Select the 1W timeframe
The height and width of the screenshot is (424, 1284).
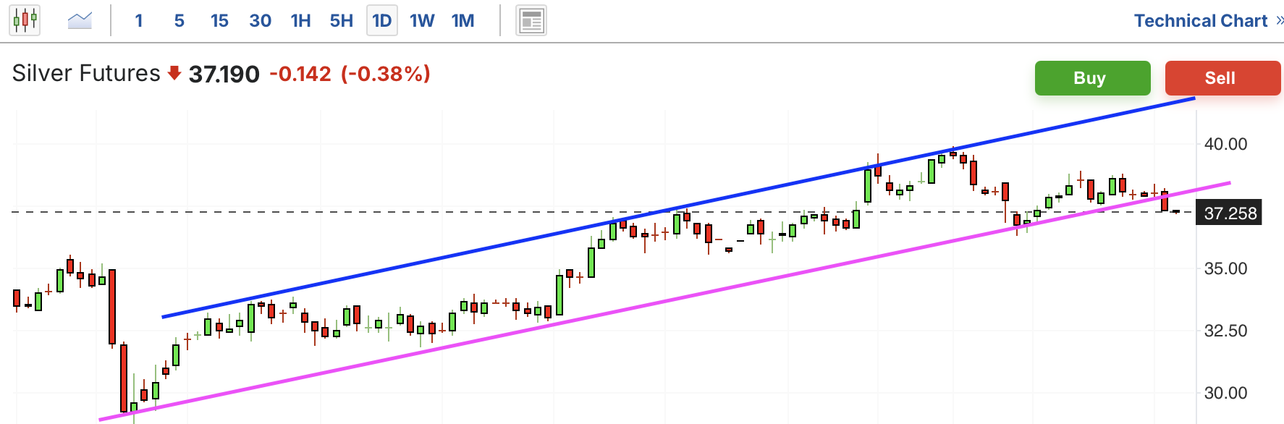422,20
